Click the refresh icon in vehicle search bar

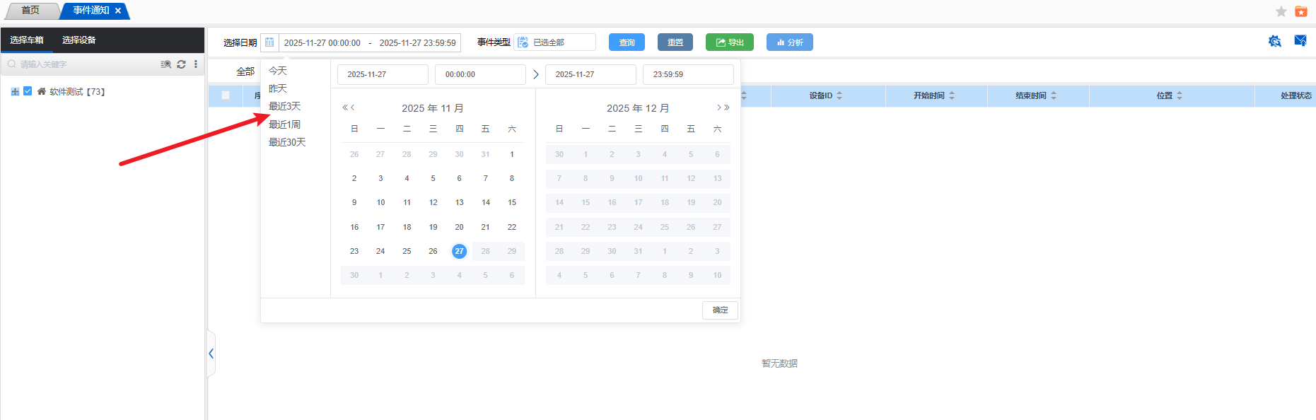[181, 64]
